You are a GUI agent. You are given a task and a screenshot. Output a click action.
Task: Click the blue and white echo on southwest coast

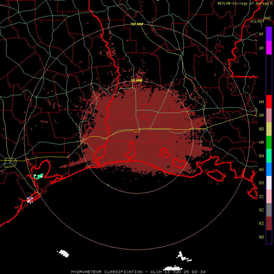point(30,200)
